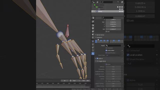Click the Damping value field
This screenshot has width=160, height=90.
pos(113,69)
